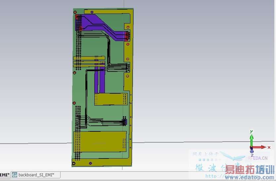Select the green Y axis arrow
The width and height of the screenshot is (276, 181).
252,141
